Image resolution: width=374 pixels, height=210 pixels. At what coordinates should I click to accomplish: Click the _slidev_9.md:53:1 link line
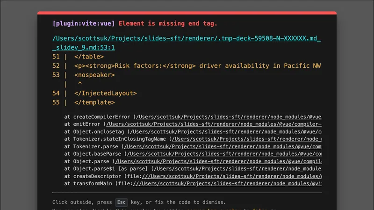[84, 47]
